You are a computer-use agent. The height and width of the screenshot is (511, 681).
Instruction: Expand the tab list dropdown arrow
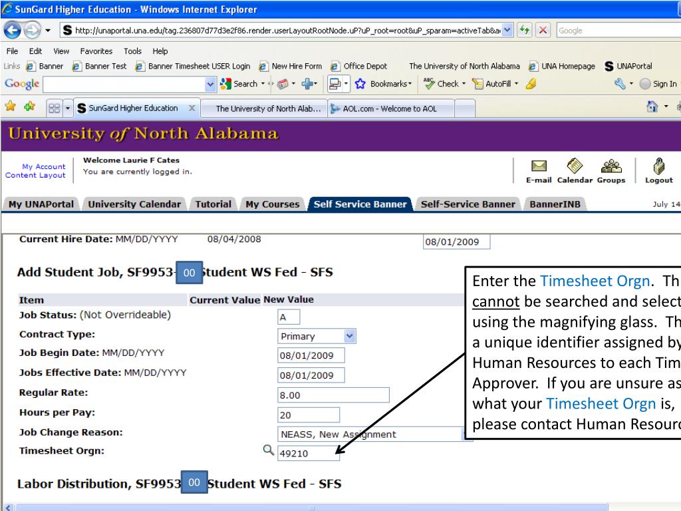tap(68, 108)
